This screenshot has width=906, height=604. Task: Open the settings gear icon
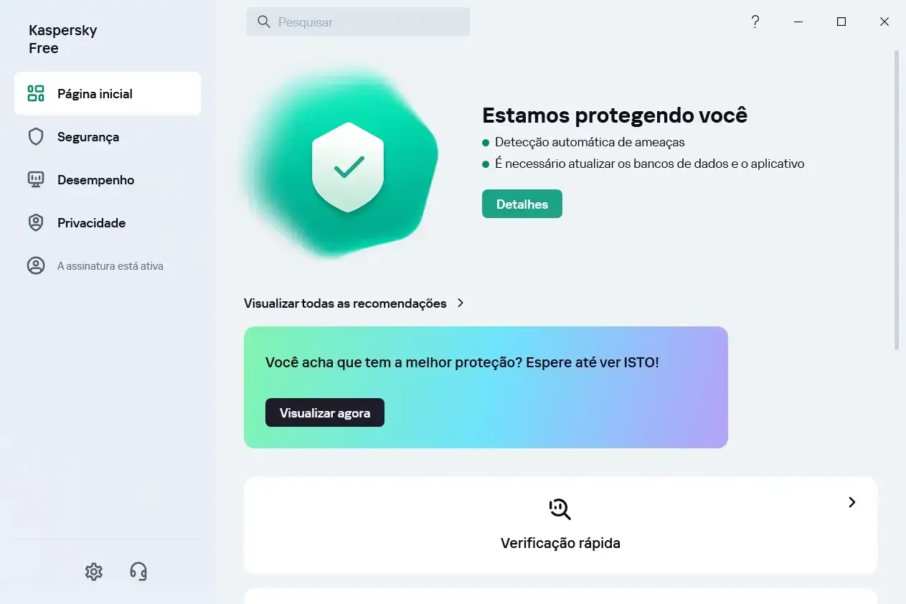[x=94, y=571]
